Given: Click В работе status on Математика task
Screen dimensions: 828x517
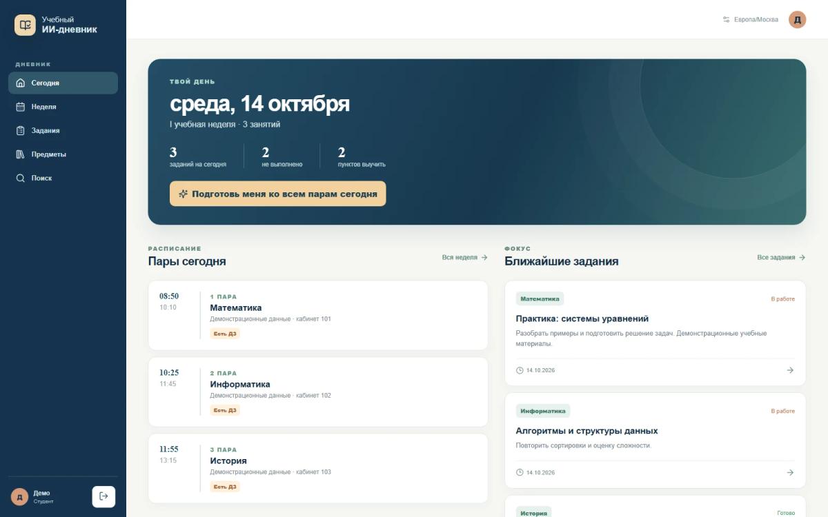Looking at the screenshot, I should pyautogui.click(x=782, y=299).
